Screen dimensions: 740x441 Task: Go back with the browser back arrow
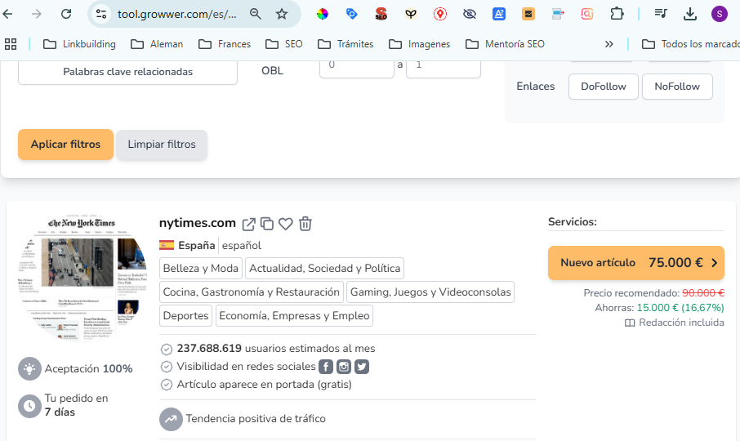point(8,14)
